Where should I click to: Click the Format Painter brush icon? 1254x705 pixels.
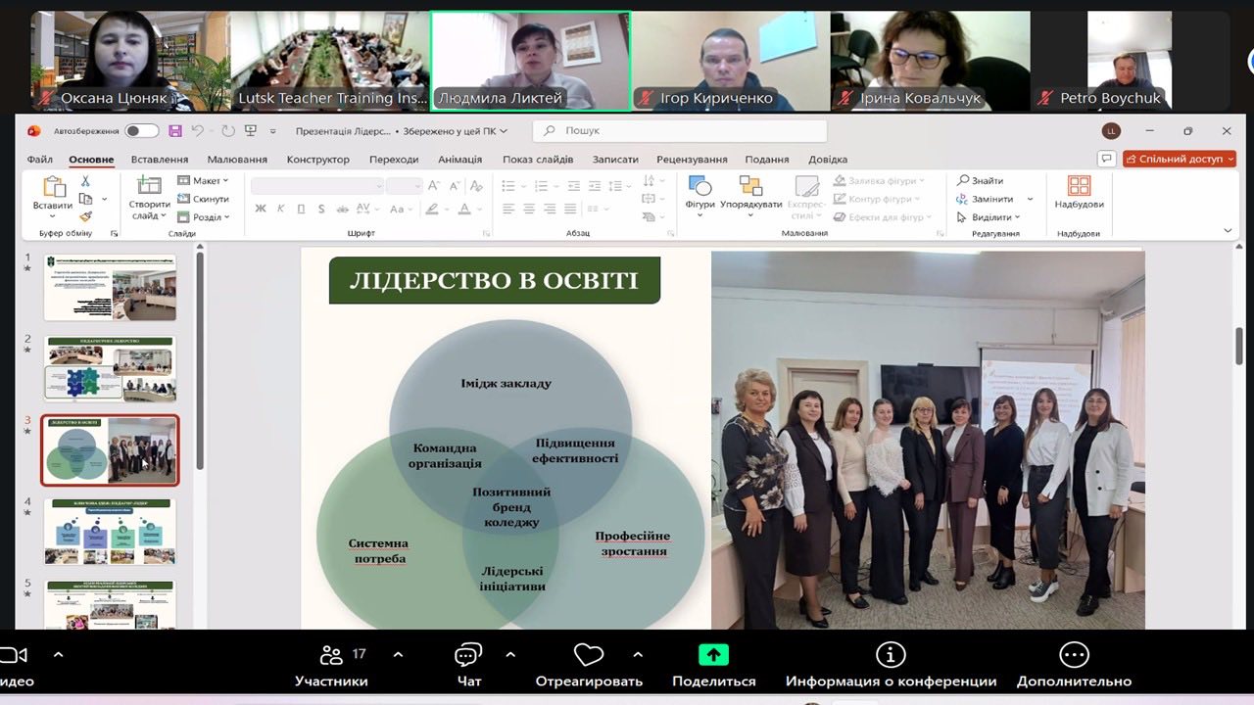click(85, 216)
